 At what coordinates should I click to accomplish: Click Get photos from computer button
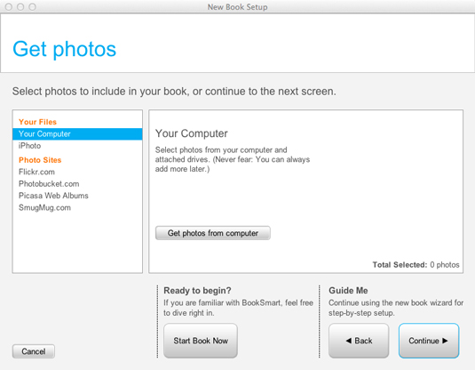[213, 233]
